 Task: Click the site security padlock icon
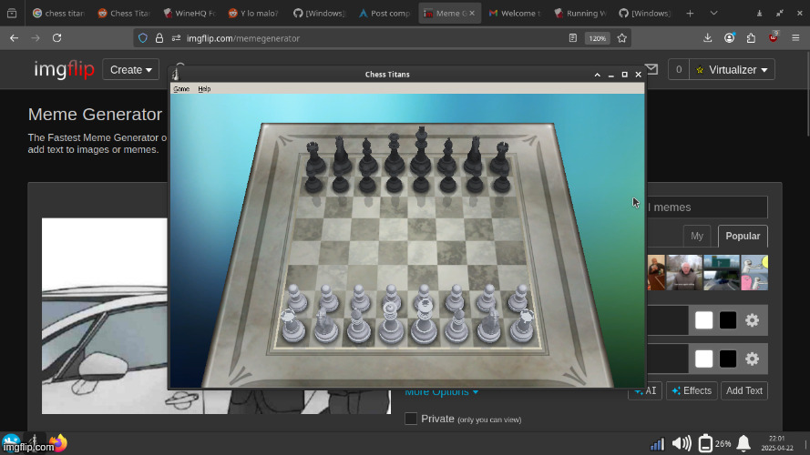(159, 38)
